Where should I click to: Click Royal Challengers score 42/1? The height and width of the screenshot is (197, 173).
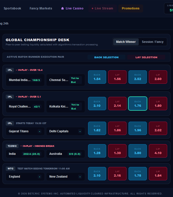tap(37, 107)
